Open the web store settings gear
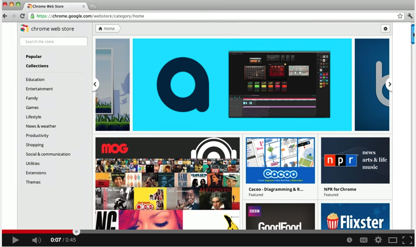Screen dimensions: 416x247 click(x=385, y=29)
